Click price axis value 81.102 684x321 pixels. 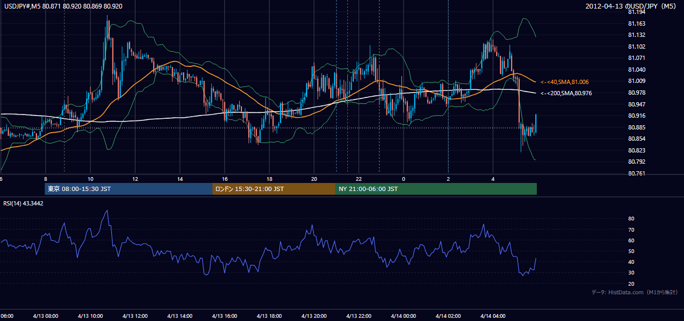pos(637,47)
